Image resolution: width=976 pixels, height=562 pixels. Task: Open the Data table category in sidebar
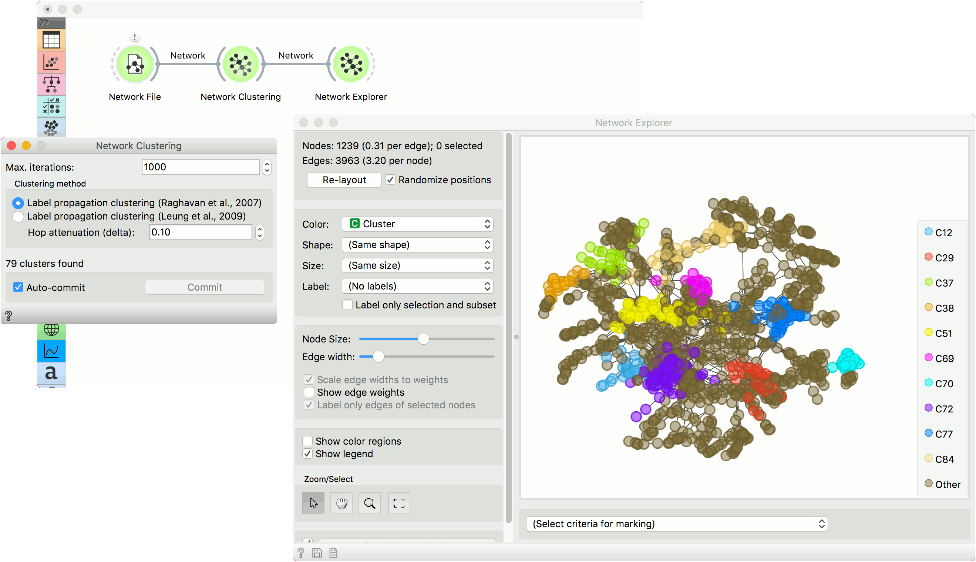click(51, 40)
